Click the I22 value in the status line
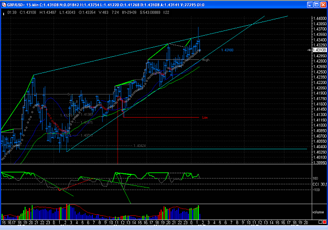This screenshot has height=230, width=328. (166, 13)
